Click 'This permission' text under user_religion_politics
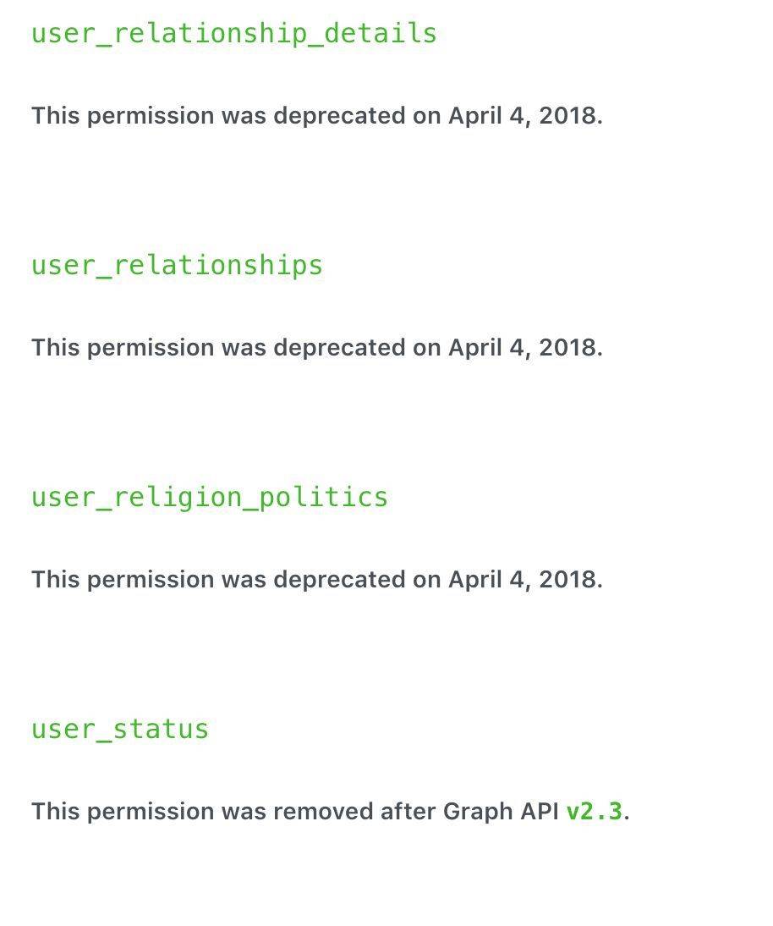This screenshot has height=926, width=773. [123, 580]
